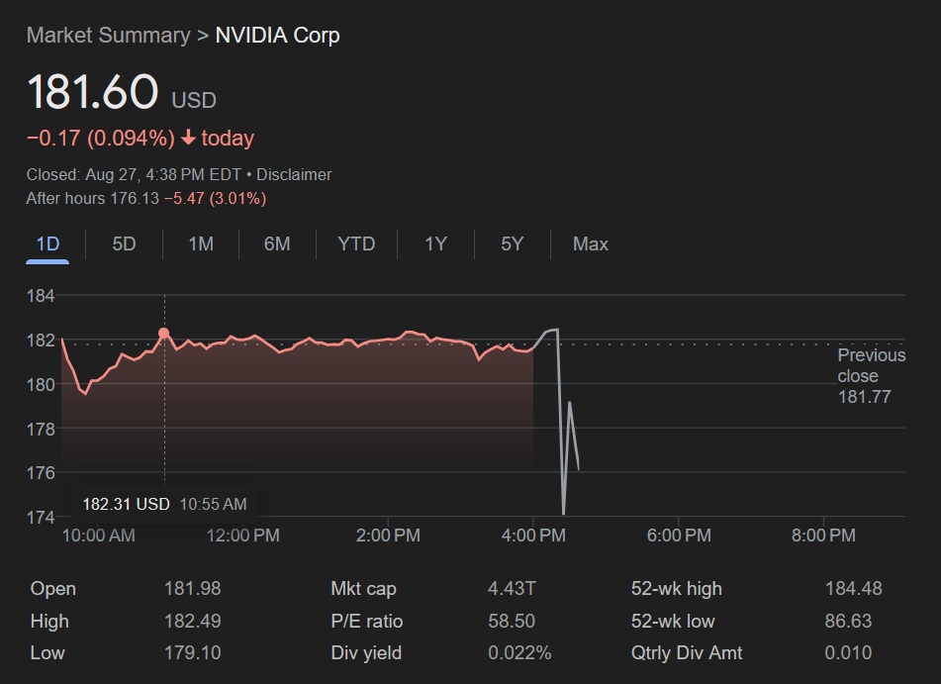Click the Div yield label

tap(366, 653)
